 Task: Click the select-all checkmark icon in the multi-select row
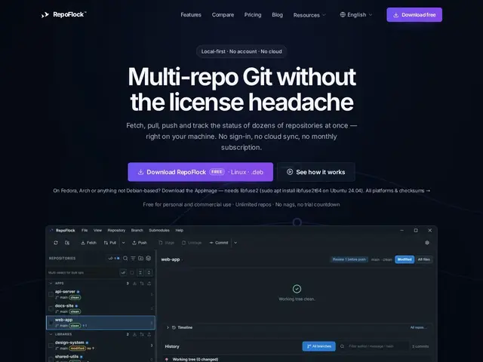click(123, 272)
